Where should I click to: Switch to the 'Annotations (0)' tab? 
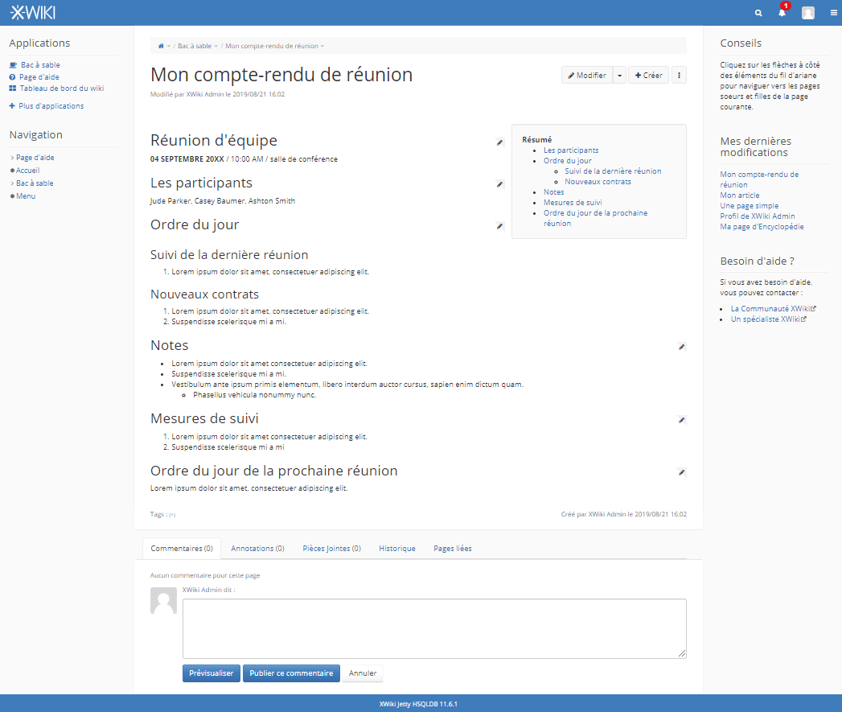tap(258, 549)
